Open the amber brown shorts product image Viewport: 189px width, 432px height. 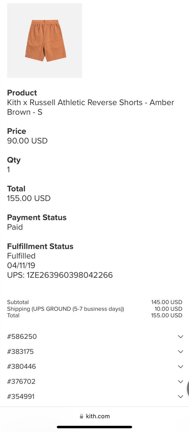click(x=44, y=40)
